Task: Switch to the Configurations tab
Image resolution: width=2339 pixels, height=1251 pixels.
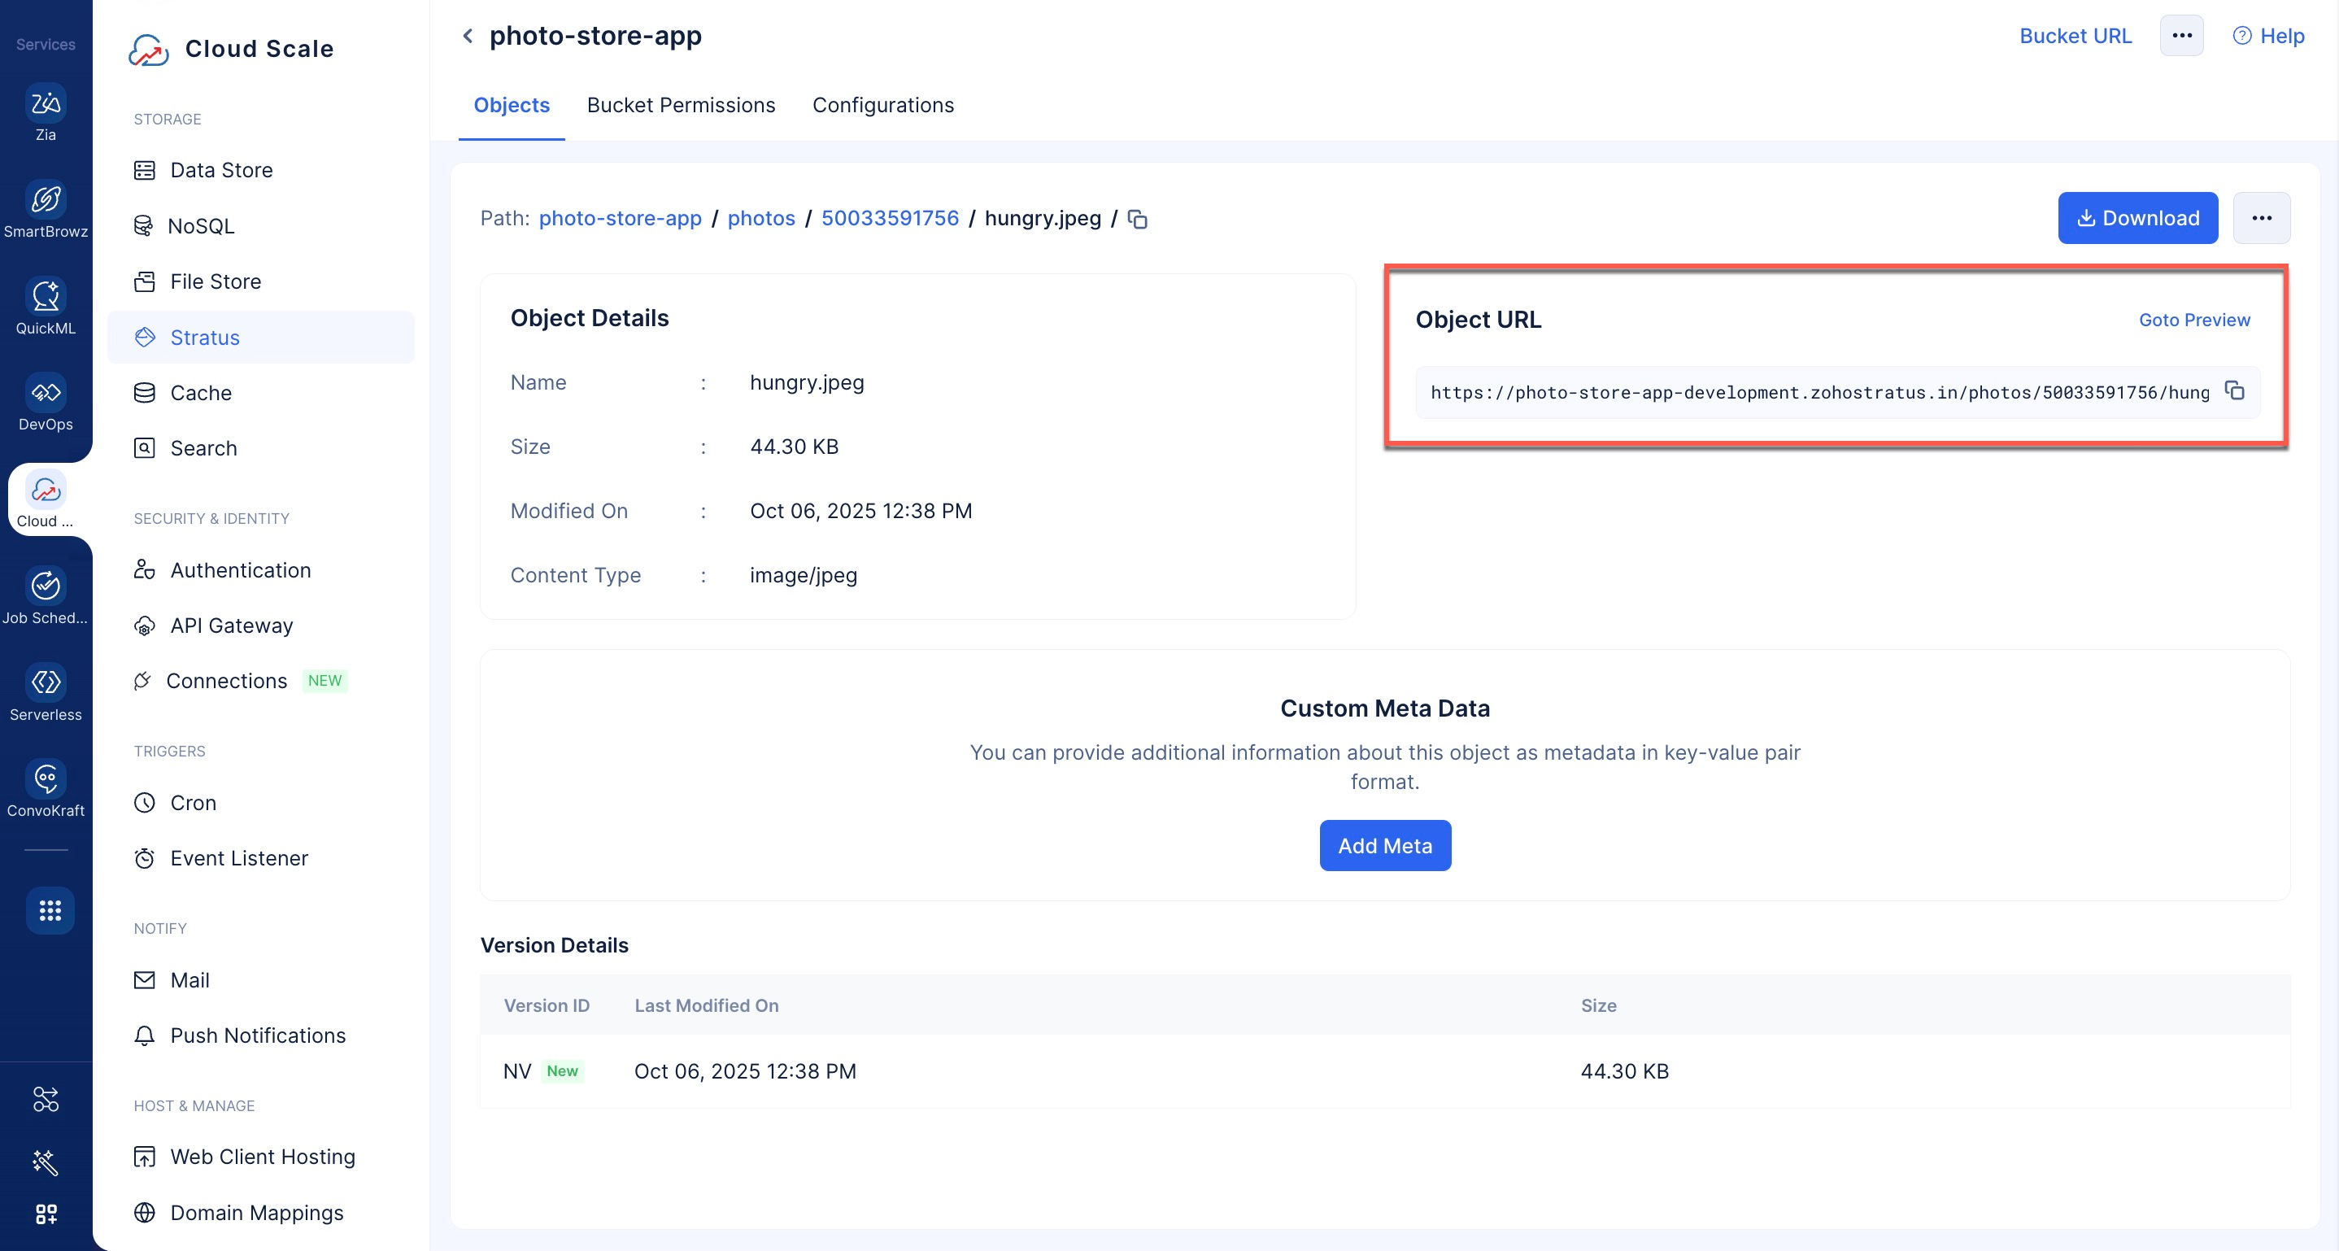Action: pos(882,105)
